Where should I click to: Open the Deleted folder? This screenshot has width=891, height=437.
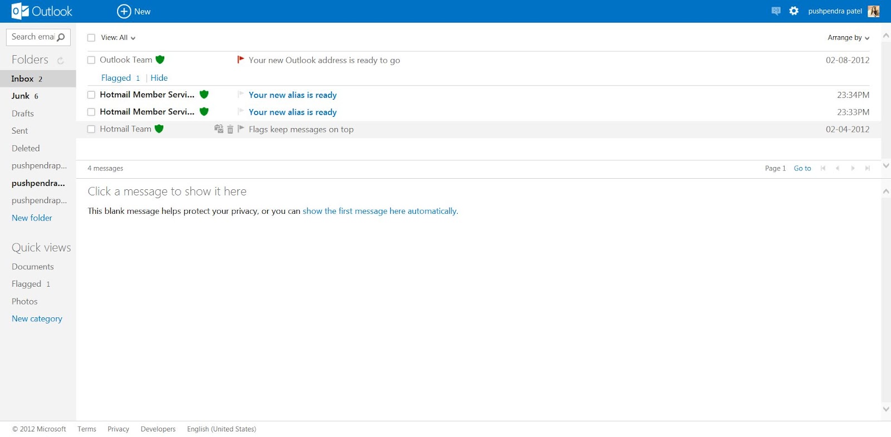[26, 149]
